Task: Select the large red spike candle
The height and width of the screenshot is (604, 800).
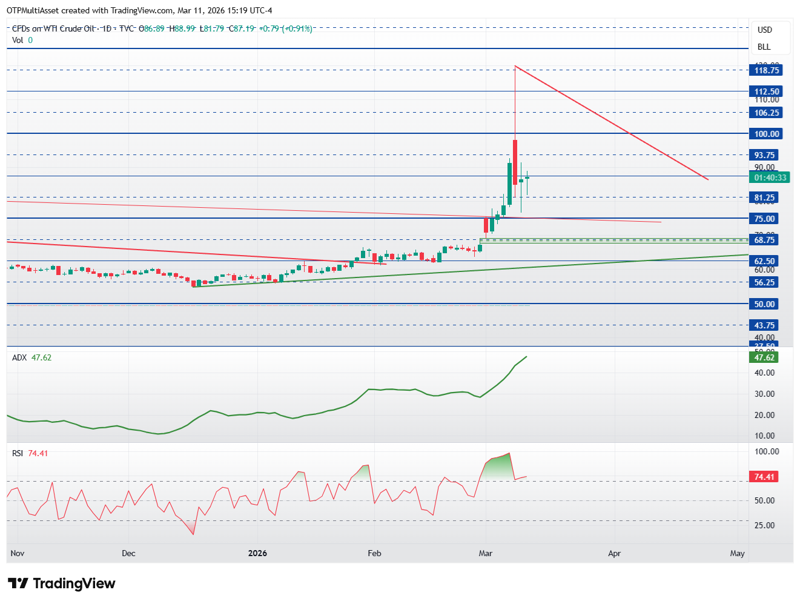Action: pos(515,162)
